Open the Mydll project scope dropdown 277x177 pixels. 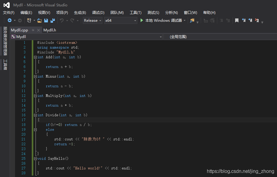click(86, 37)
